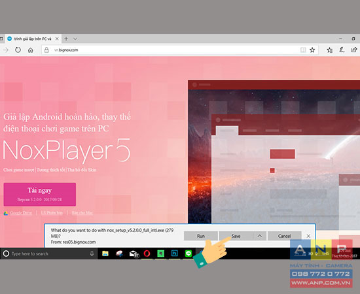
Task: Open the site lock info icon
Action: coord(46,50)
